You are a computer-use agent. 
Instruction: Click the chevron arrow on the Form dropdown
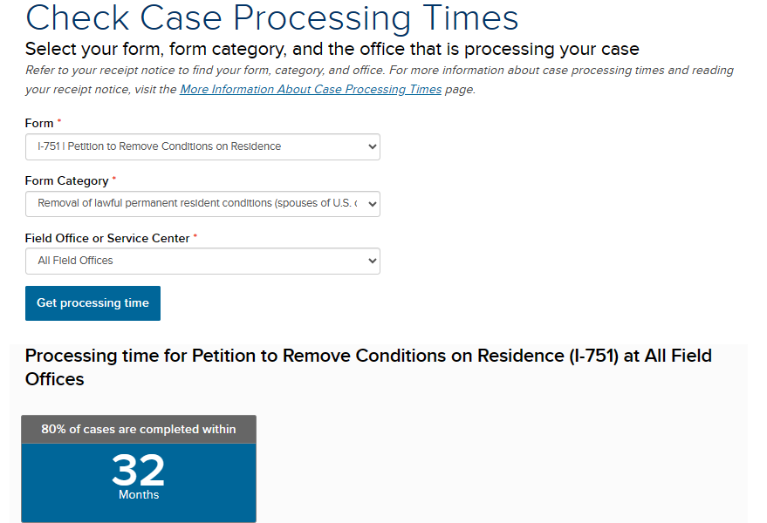click(373, 146)
